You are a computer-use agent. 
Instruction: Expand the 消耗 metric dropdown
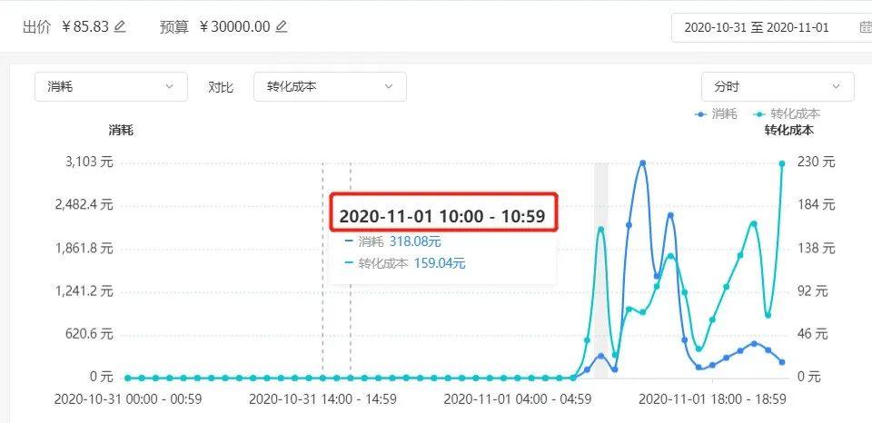pyautogui.click(x=111, y=87)
